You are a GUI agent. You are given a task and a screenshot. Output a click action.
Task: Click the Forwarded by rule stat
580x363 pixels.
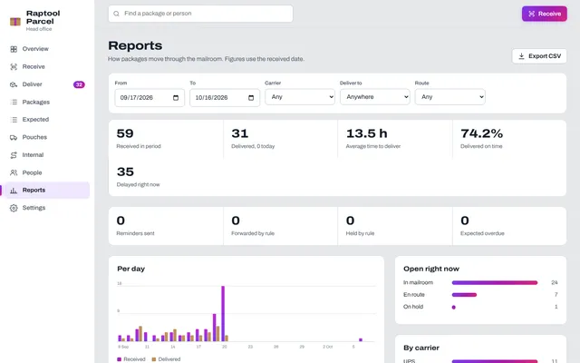click(x=280, y=226)
